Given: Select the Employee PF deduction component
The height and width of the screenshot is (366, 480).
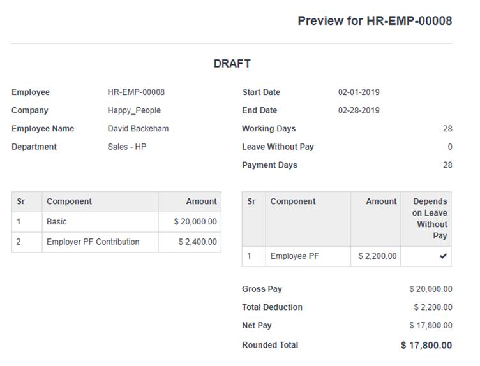Looking at the screenshot, I should (x=294, y=256).
